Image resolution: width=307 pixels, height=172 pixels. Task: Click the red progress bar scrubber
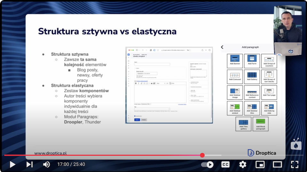click(202, 155)
